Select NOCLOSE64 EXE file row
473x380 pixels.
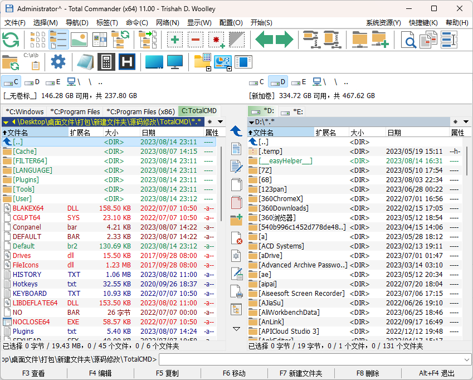click(x=109, y=322)
